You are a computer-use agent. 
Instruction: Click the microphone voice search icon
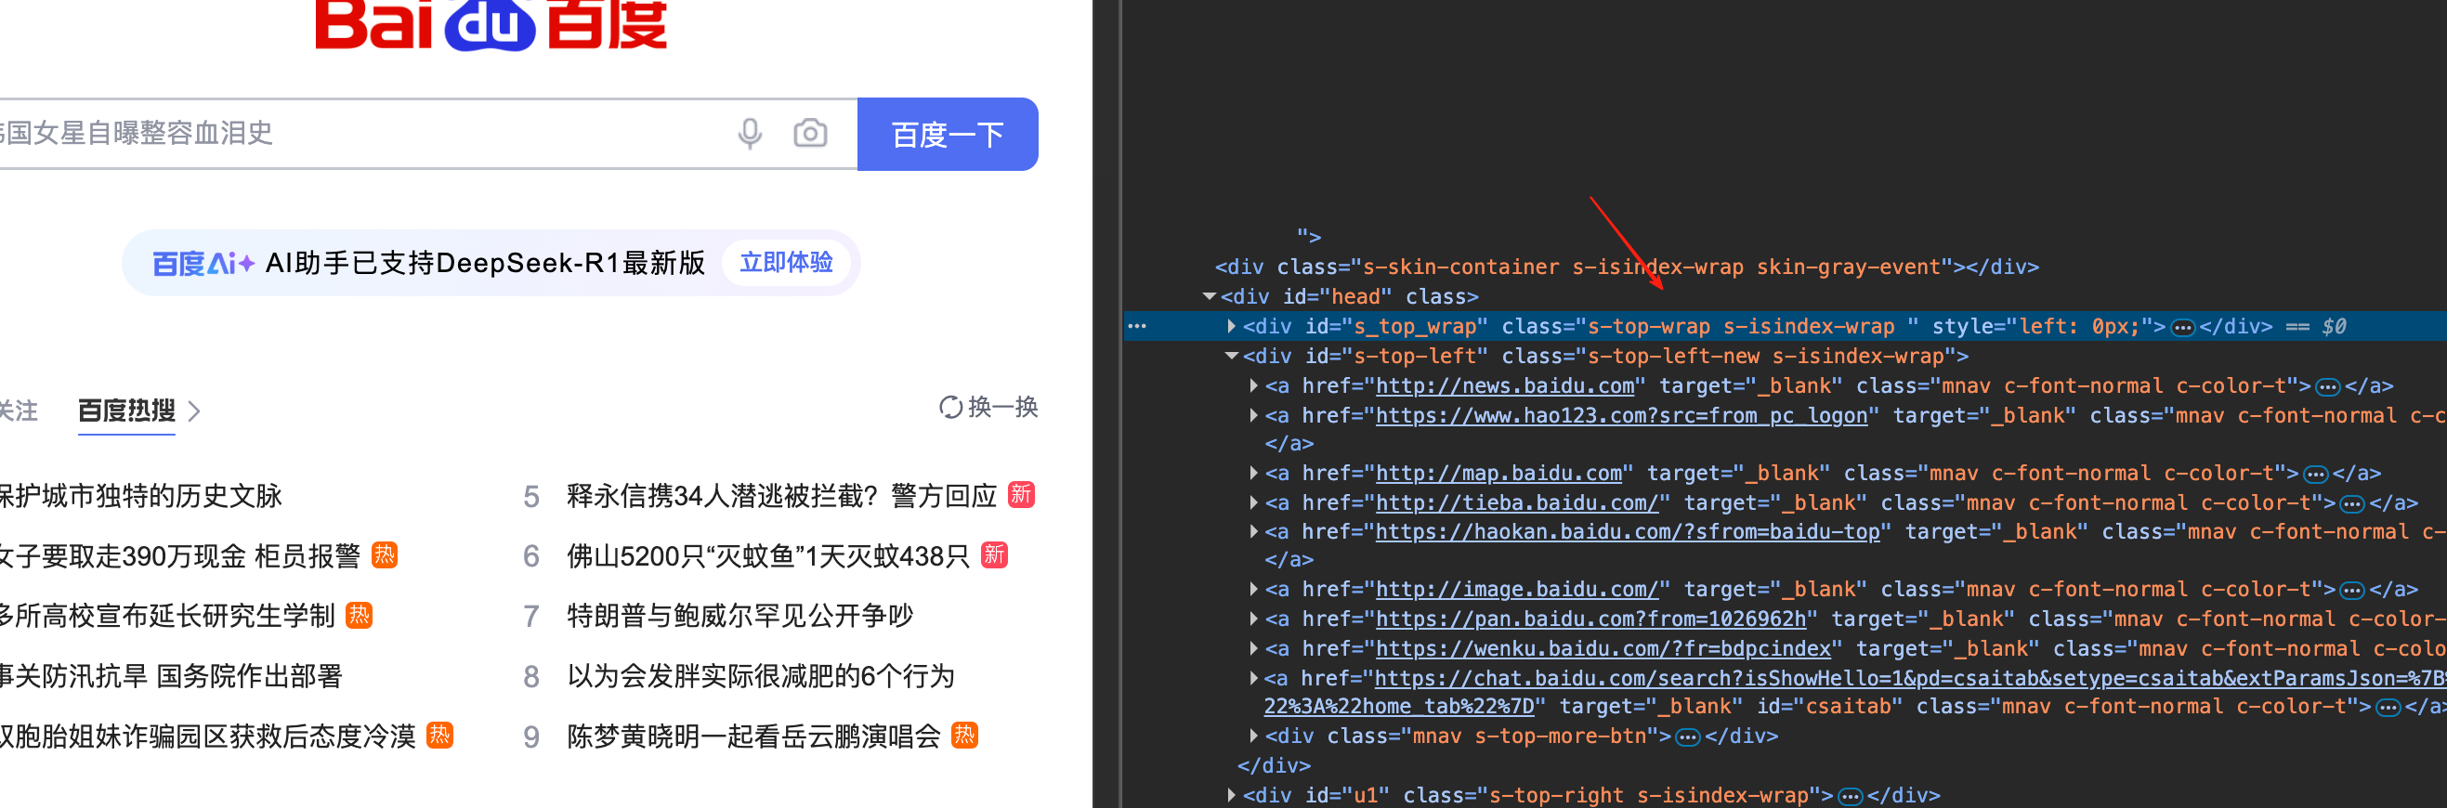[x=750, y=134]
